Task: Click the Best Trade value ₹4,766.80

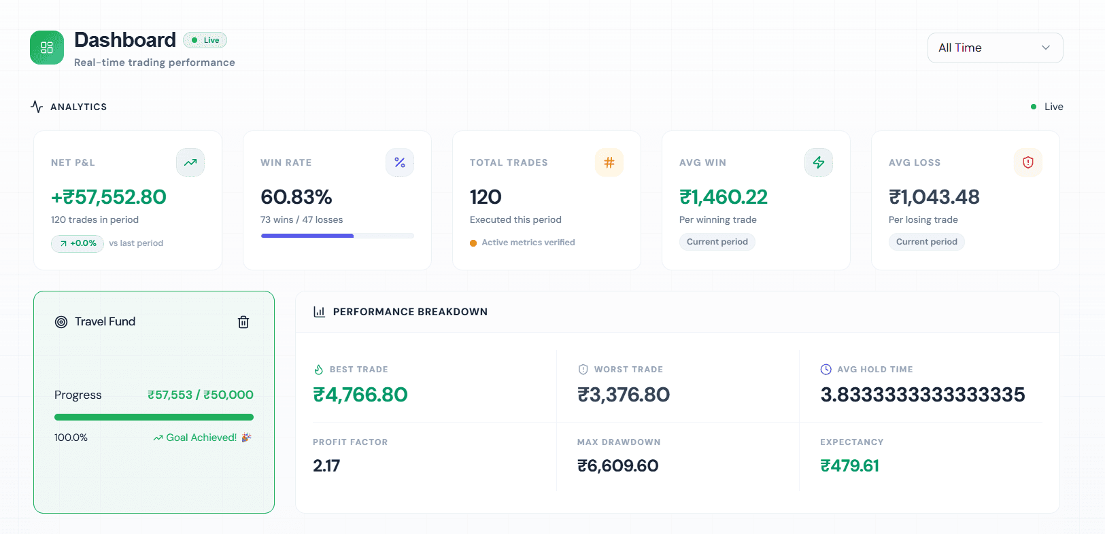Action: [x=360, y=395]
